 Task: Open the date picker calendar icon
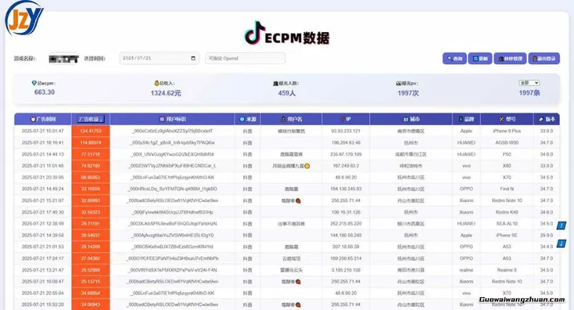(193, 58)
